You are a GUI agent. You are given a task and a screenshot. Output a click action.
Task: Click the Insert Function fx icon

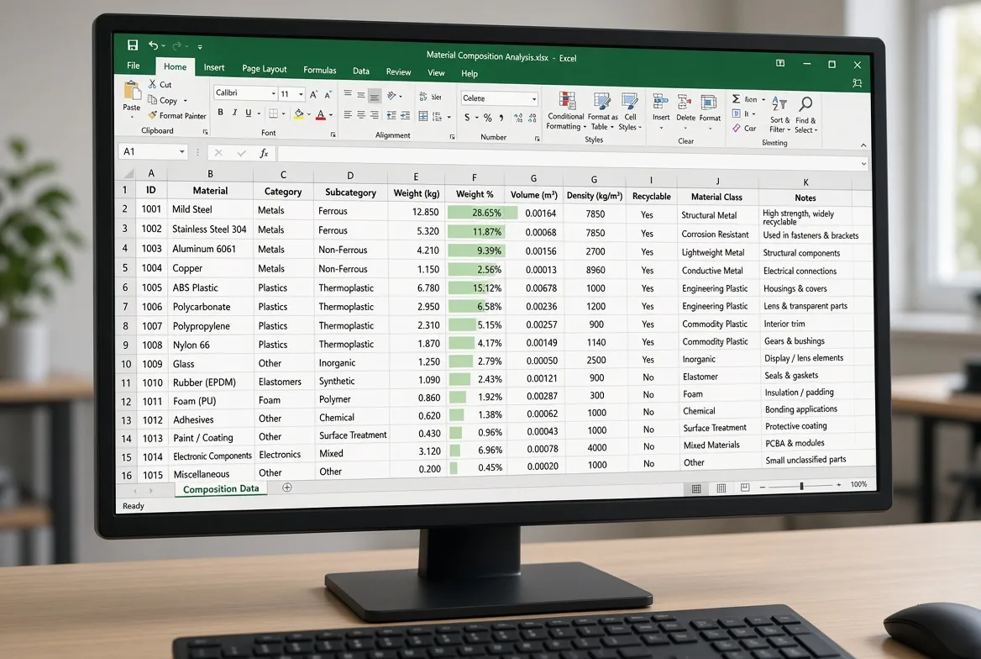coord(264,153)
